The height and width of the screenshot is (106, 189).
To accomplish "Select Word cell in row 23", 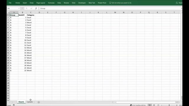I will 31,71.
